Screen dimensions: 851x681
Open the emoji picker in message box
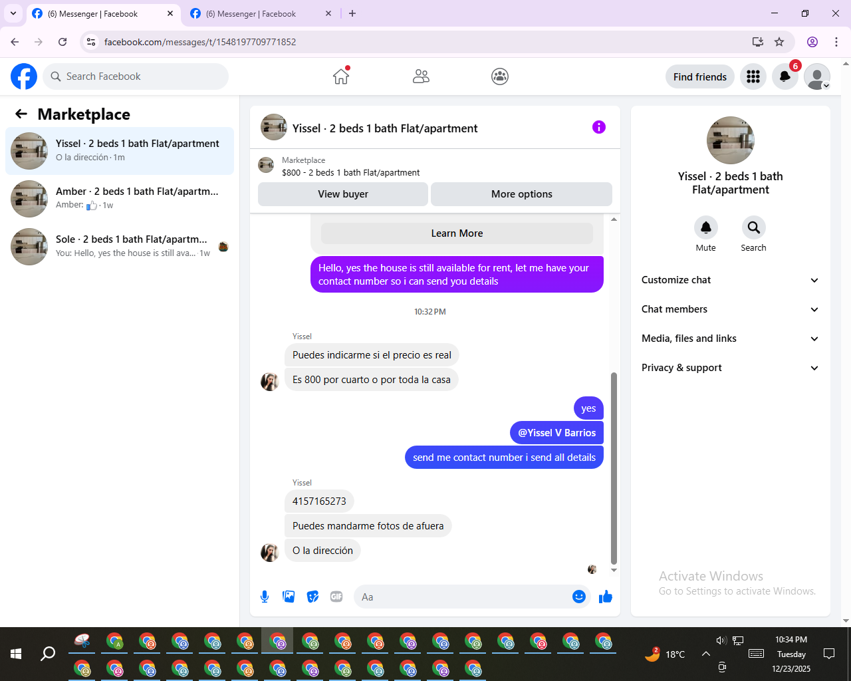pyautogui.click(x=579, y=597)
